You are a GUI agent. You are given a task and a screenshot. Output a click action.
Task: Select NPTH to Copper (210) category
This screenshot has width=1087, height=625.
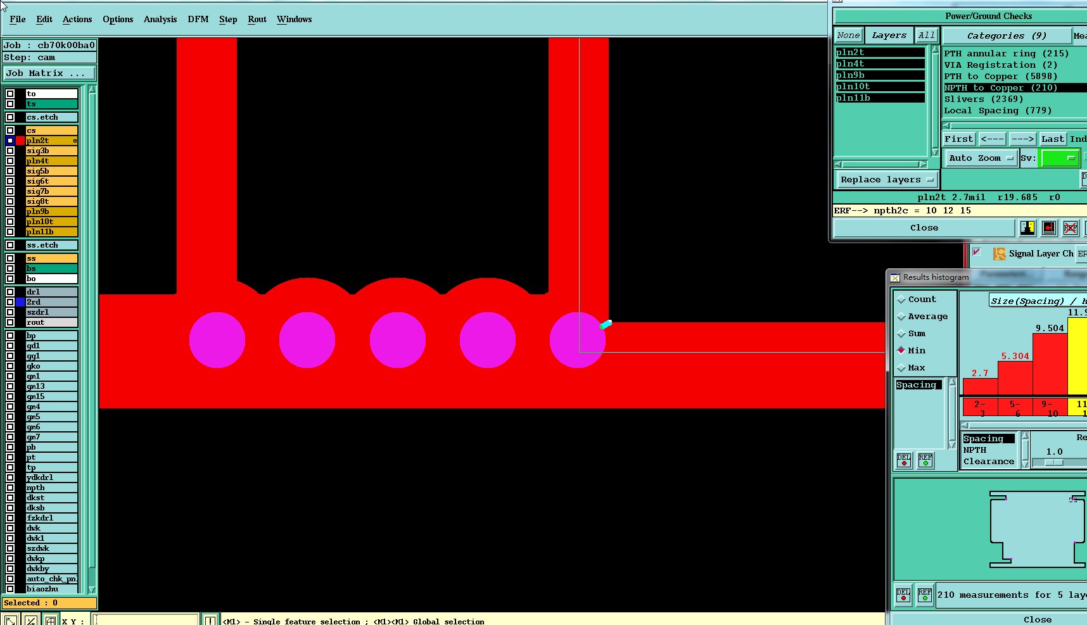click(1015, 88)
